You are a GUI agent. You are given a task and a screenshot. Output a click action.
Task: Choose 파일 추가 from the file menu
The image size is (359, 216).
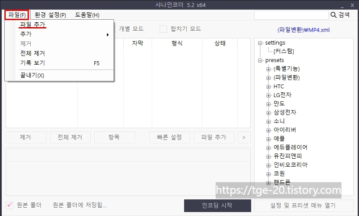coord(33,24)
